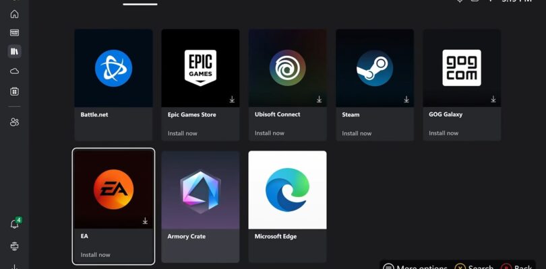Click the Armory Crate logo
The height and width of the screenshot is (269, 546).
tap(200, 192)
